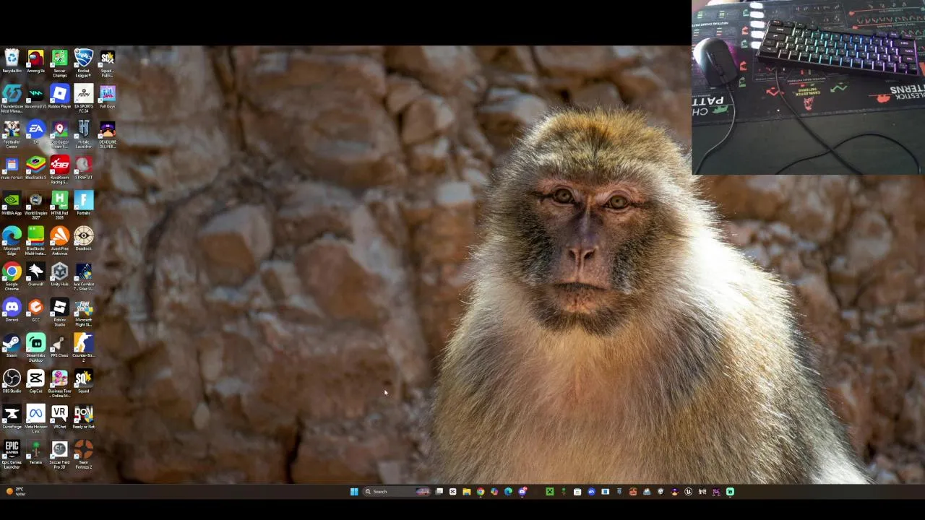Select the Thunderstore Mod Manager icon

[x=12, y=99]
